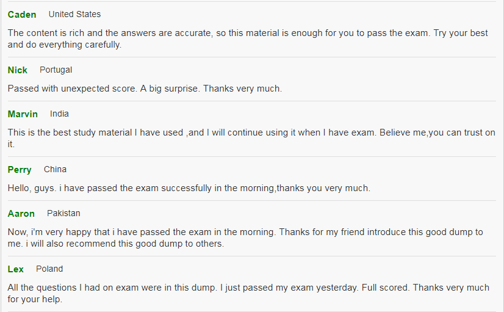Select the reviewer name Nick
This screenshot has width=504, height=312.
coord(17,70)
